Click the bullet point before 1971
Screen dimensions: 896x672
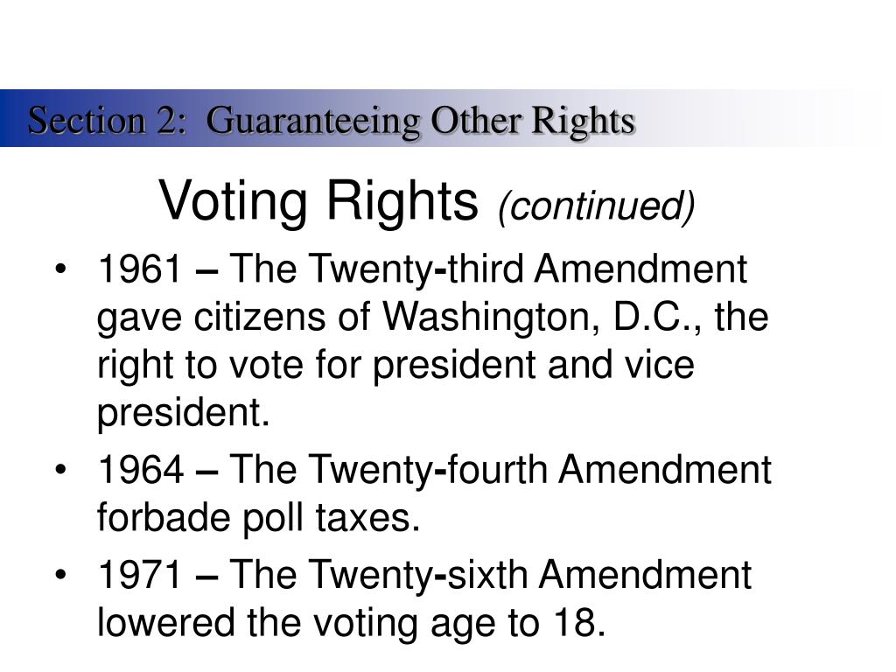(61, 575)
